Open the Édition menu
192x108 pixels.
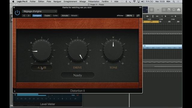pyautogui.click(x=41, y=1)
